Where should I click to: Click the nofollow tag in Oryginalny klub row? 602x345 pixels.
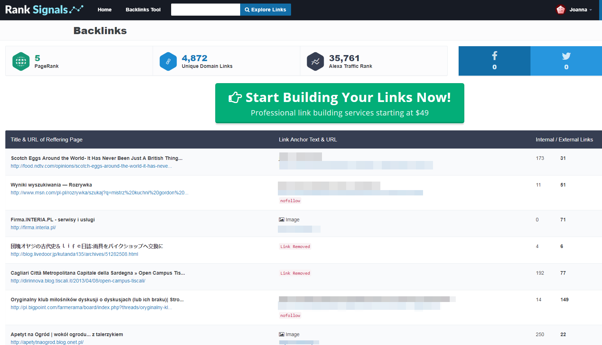[290, 316]
